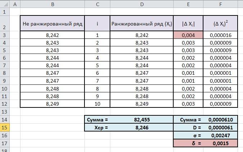The image size is (243, 152).
Task: Click the select-all corner triangle
Action: [5, 4]
